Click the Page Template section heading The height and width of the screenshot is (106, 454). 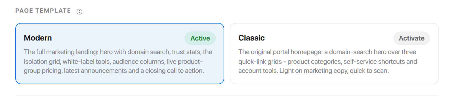point(43,11)
